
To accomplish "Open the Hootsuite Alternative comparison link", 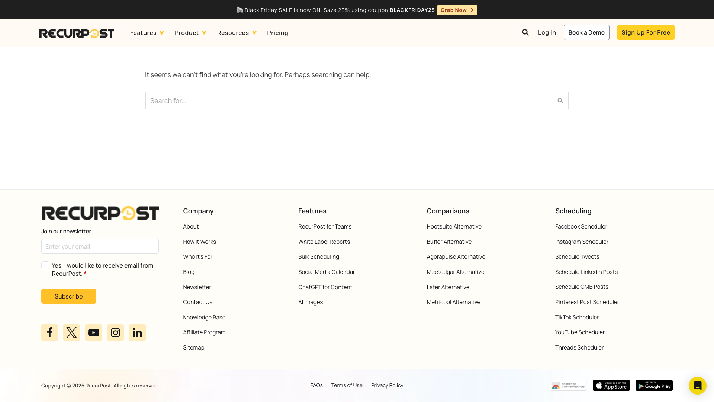I will click(454, 226).
